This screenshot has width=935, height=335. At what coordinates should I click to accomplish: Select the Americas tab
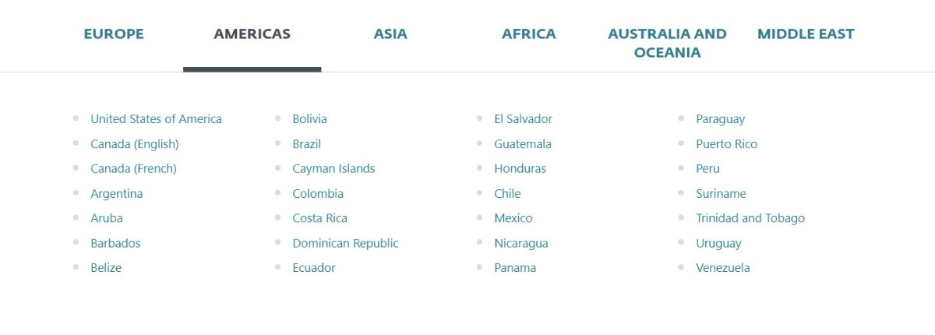tap(252, 34)
